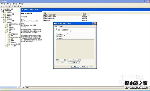Select the 已禁用 radio button
150x91 pixels.
click(x=56, y=38)
